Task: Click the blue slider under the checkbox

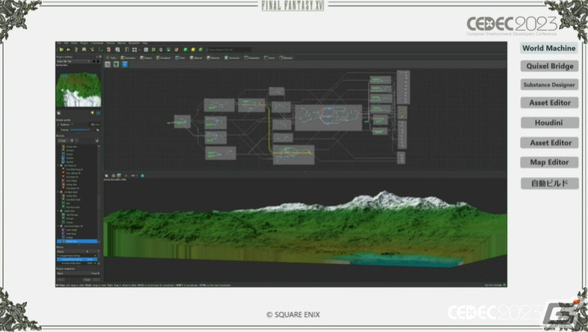Action: (x=79, y=130)
